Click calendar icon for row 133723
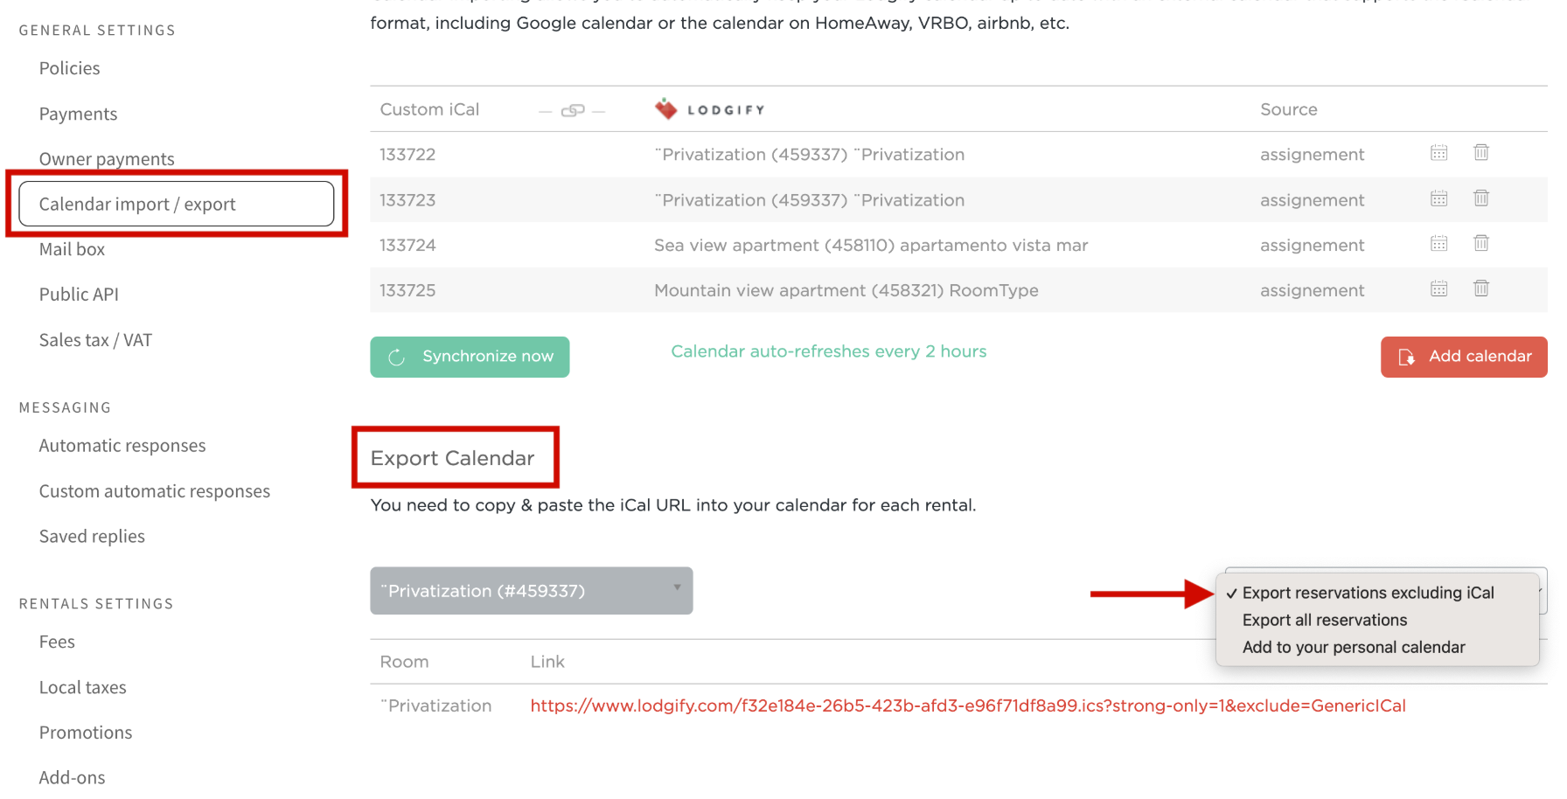Image resolution: width=1567 pixels, height=799 pixels. tap(1438, 198)
